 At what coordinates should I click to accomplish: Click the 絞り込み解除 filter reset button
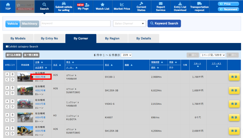(x=14, y=55)
